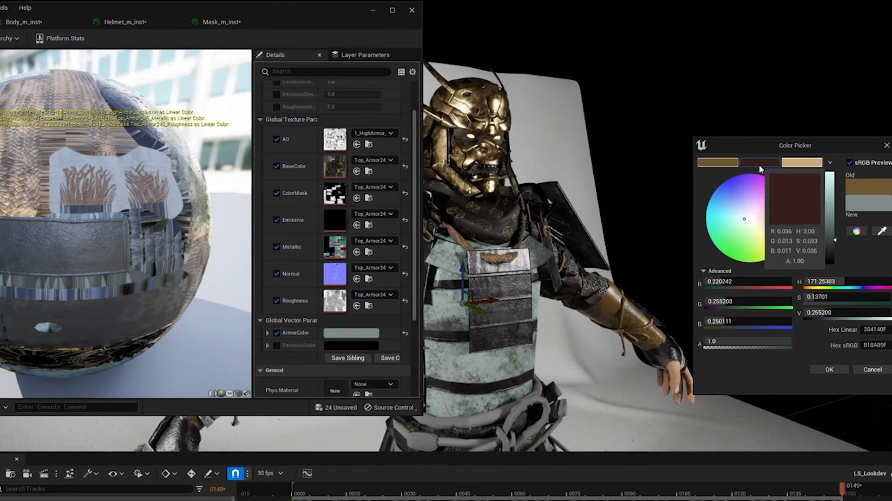892x501 pixels.
Task: Click the Source Control icon in the status bar
Action: (367, 407)
